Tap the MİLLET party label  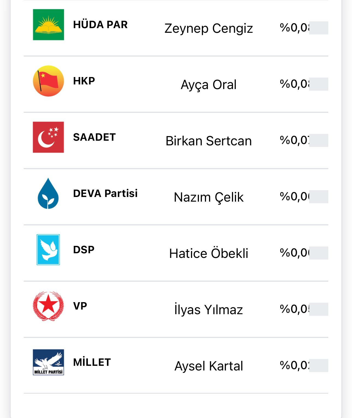(92, 362)
